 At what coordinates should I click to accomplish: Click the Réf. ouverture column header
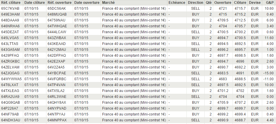click(x=59, y=2)
